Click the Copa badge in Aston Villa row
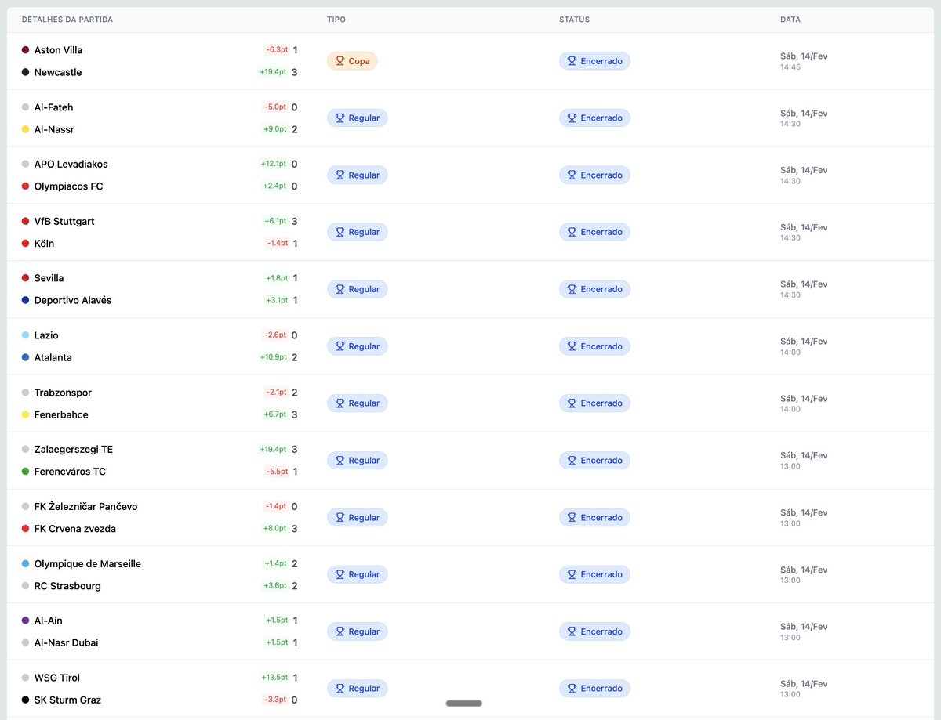Image resolution: width=941 pixels, height=720 pixels. [352, 61]
